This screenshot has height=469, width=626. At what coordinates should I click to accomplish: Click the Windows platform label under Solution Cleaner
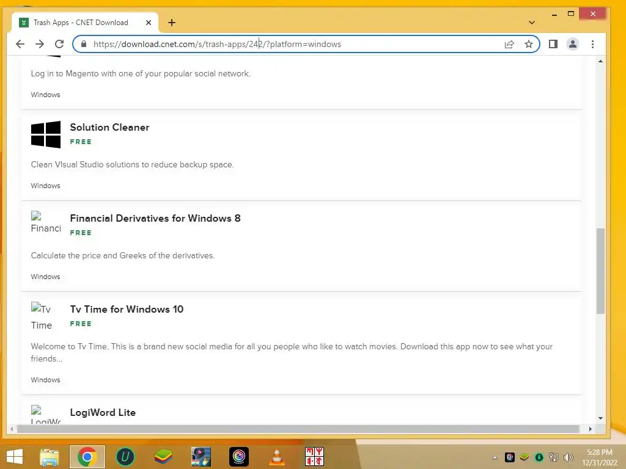click(45, 186)
